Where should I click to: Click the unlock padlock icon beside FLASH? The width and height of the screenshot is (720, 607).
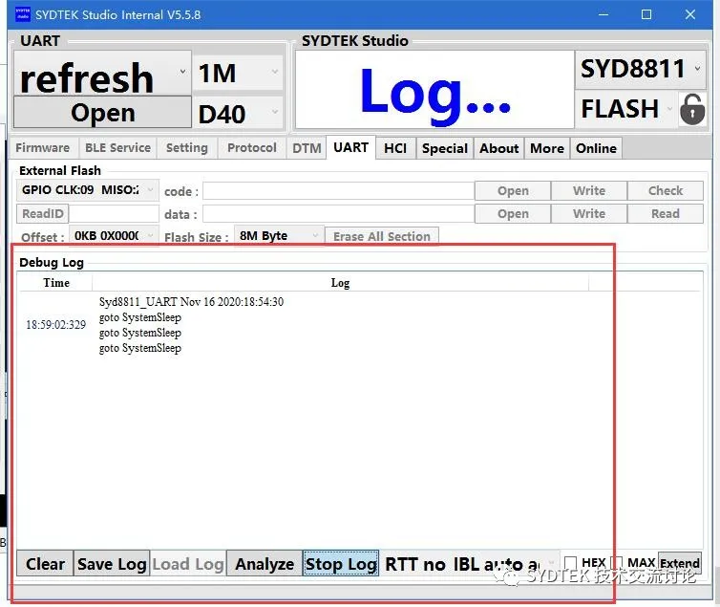[692, 109]
